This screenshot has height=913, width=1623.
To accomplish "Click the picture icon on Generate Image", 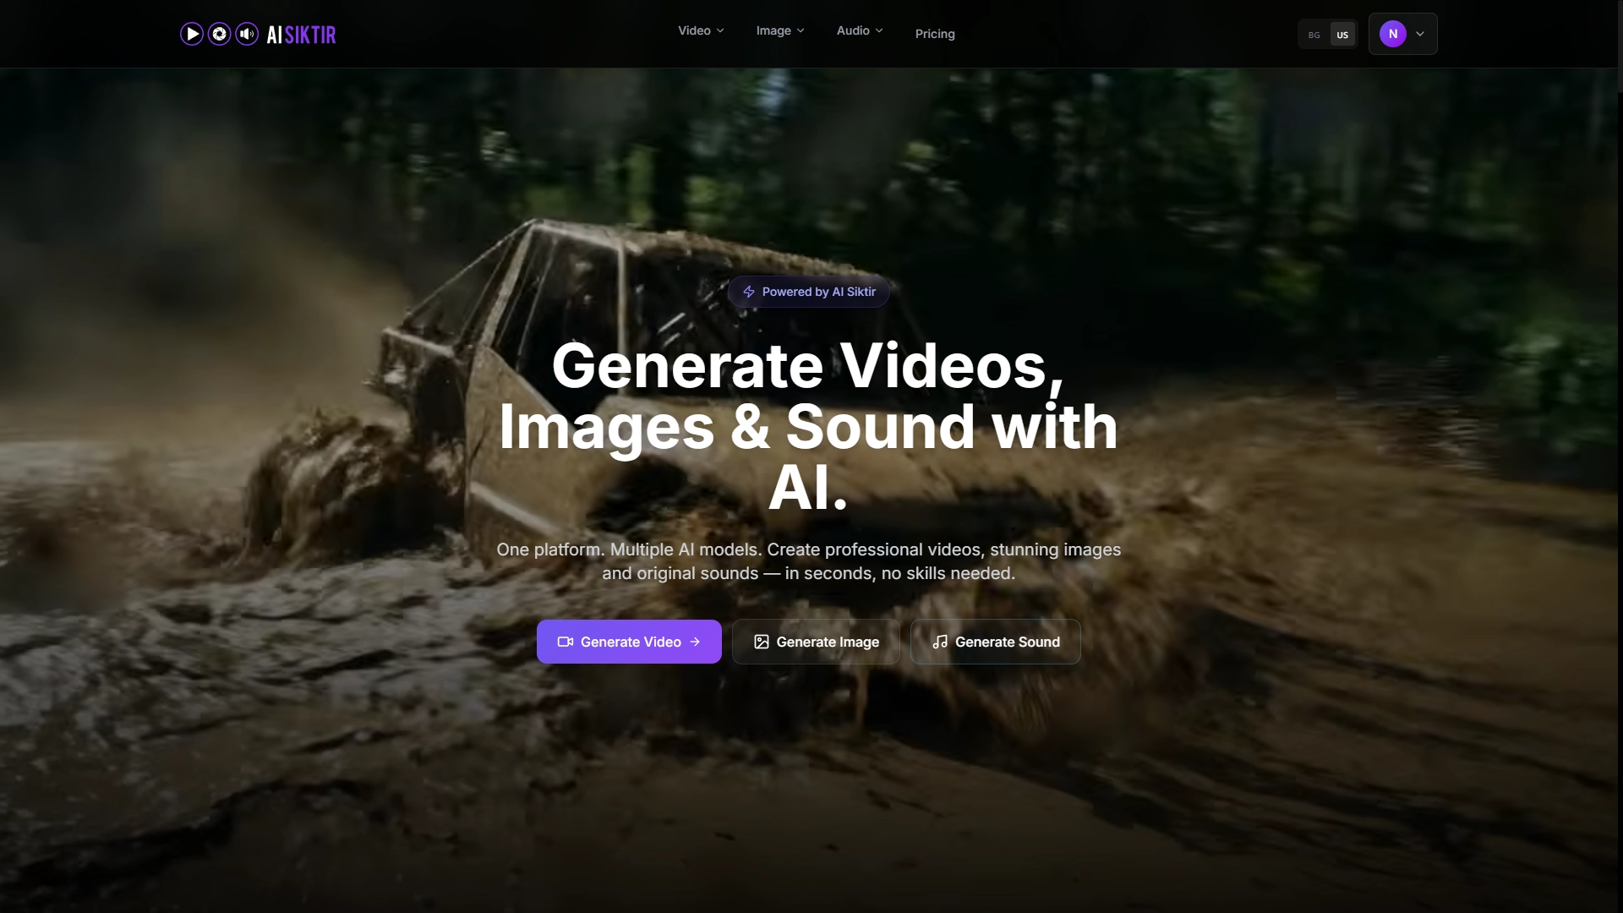I will (x=762, y=642).
